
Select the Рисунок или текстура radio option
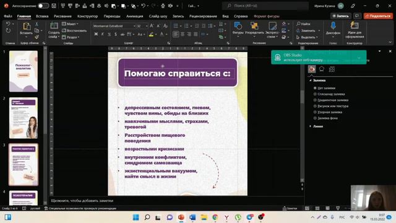pyautogui.click(x=315, y=106)
